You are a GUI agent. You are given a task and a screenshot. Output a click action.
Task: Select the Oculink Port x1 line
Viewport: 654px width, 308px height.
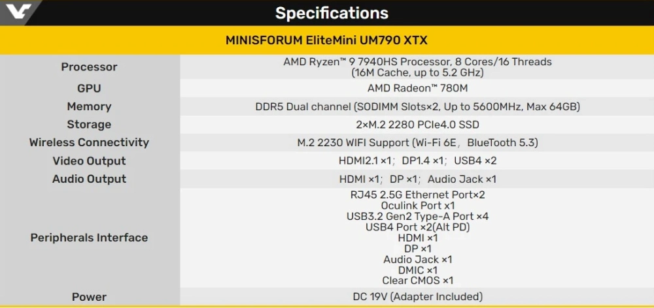[417, 206]
